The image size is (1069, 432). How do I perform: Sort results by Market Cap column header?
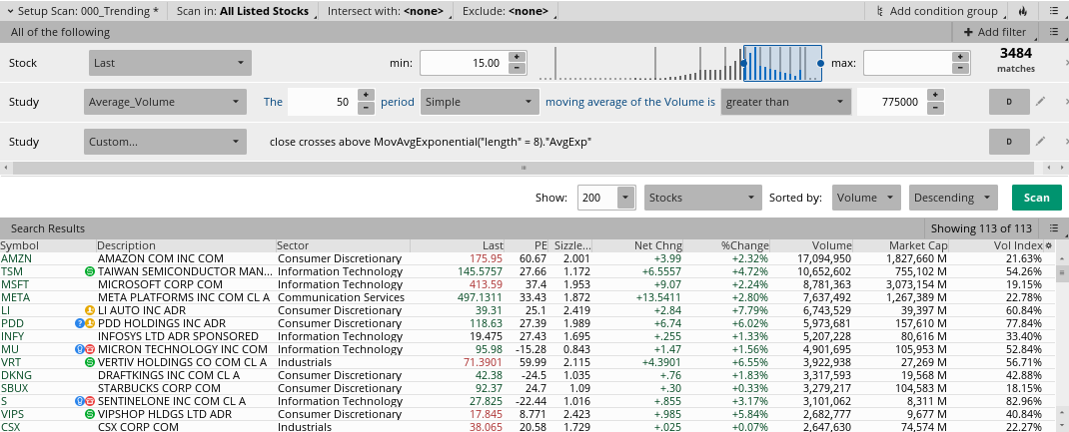[x=900, y=245]
